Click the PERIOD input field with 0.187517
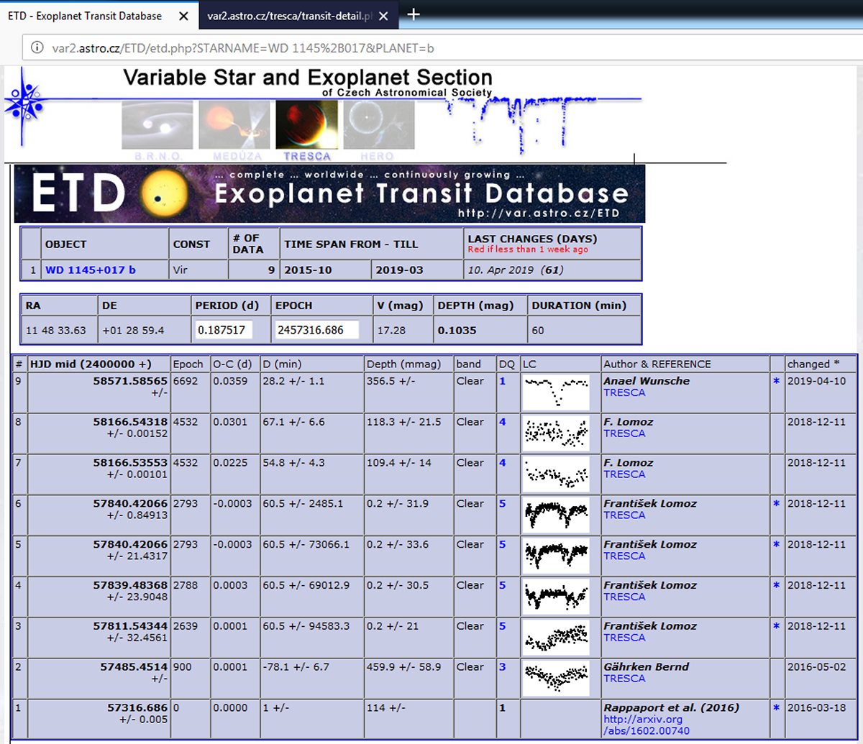Screen dimensions: 863x744 click(229, 330)
